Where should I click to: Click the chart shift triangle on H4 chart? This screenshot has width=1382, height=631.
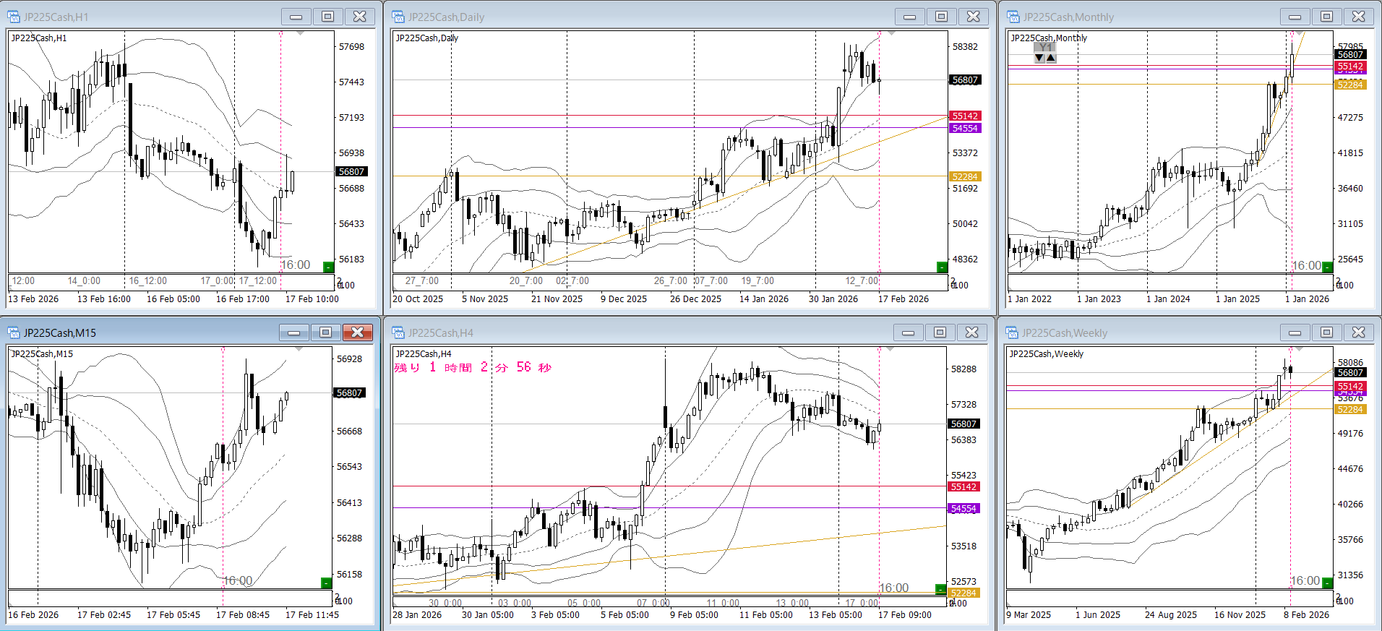coord(891,350)
